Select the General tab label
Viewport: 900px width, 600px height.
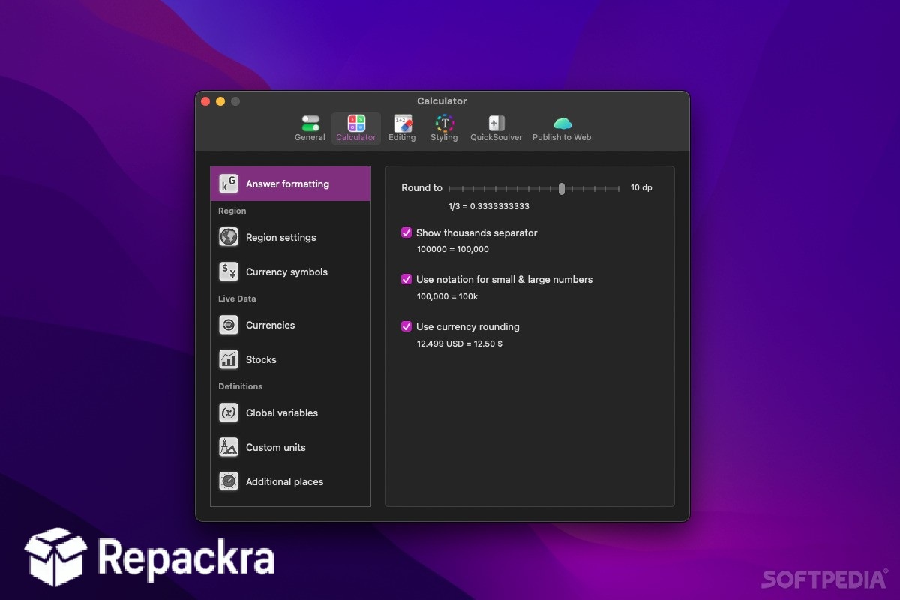click(310, 138)
